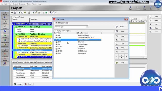Switch to the Budget Log tab
The image size is (162, 91).
click(40, 62)
